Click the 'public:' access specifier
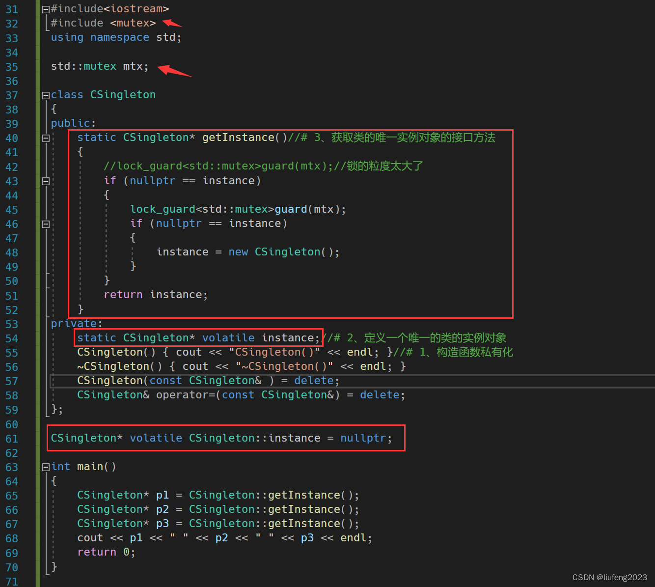The width and height of the screenshot is (655, 587). tap(74, 123)
